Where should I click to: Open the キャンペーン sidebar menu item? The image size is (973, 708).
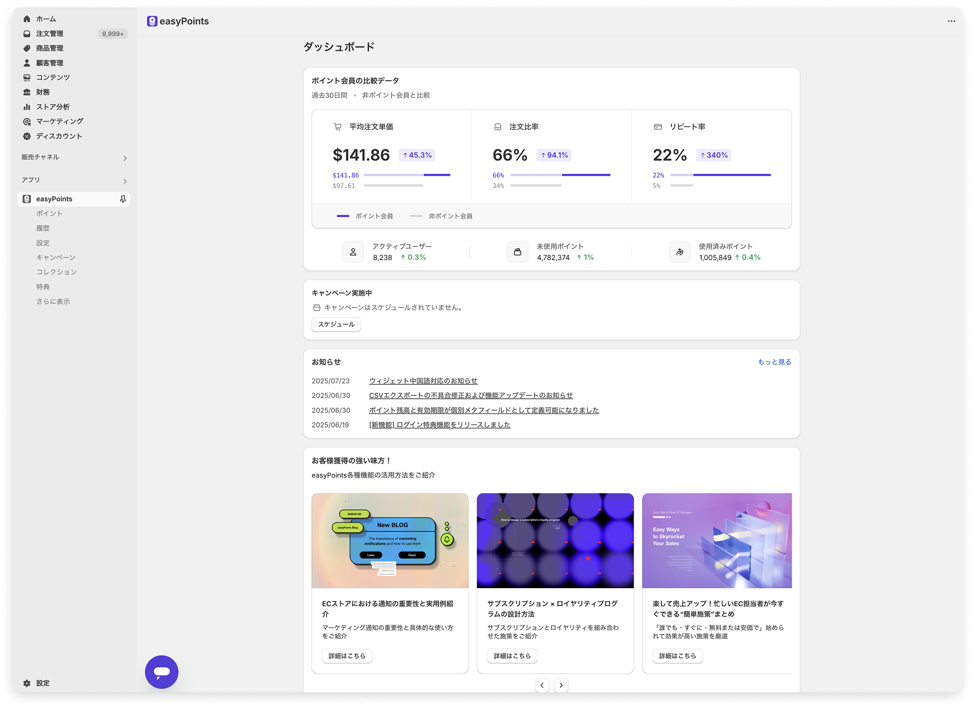click(56, 258)
